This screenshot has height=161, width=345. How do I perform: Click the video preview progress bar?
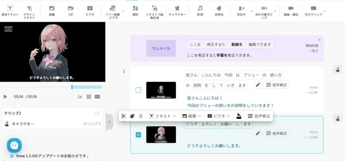53,87
